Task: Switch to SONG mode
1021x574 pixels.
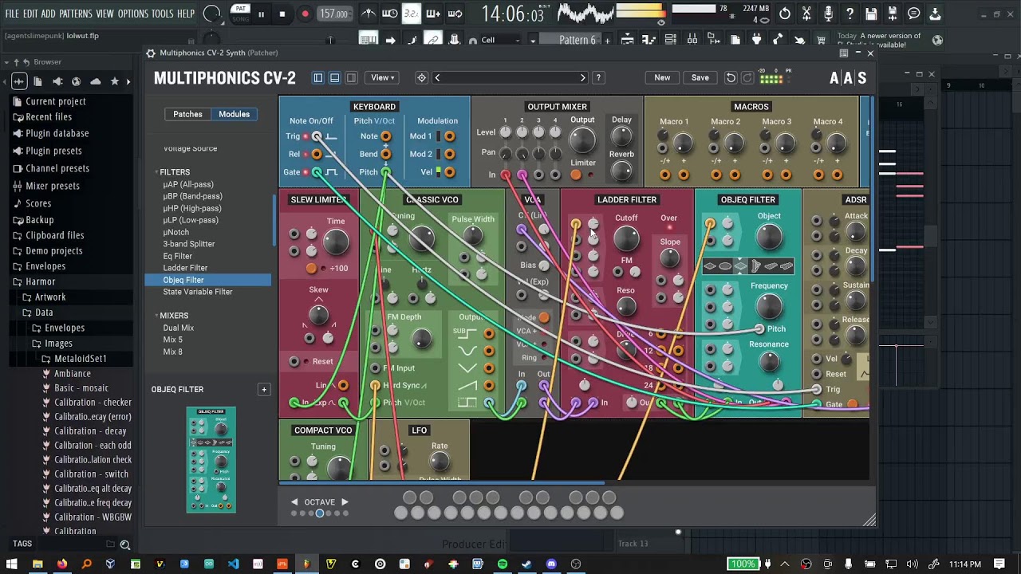Action: (240, 18)
